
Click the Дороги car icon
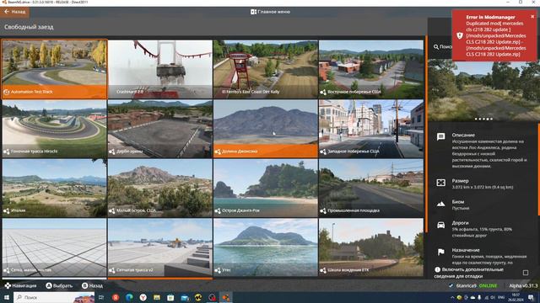pyautogui.click(x=440, y=225)
